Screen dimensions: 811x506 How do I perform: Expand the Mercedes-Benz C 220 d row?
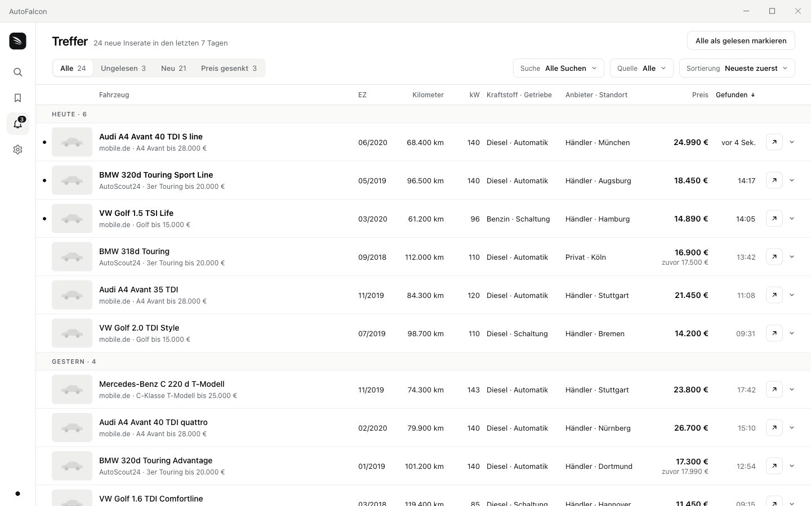click(792, 390)
